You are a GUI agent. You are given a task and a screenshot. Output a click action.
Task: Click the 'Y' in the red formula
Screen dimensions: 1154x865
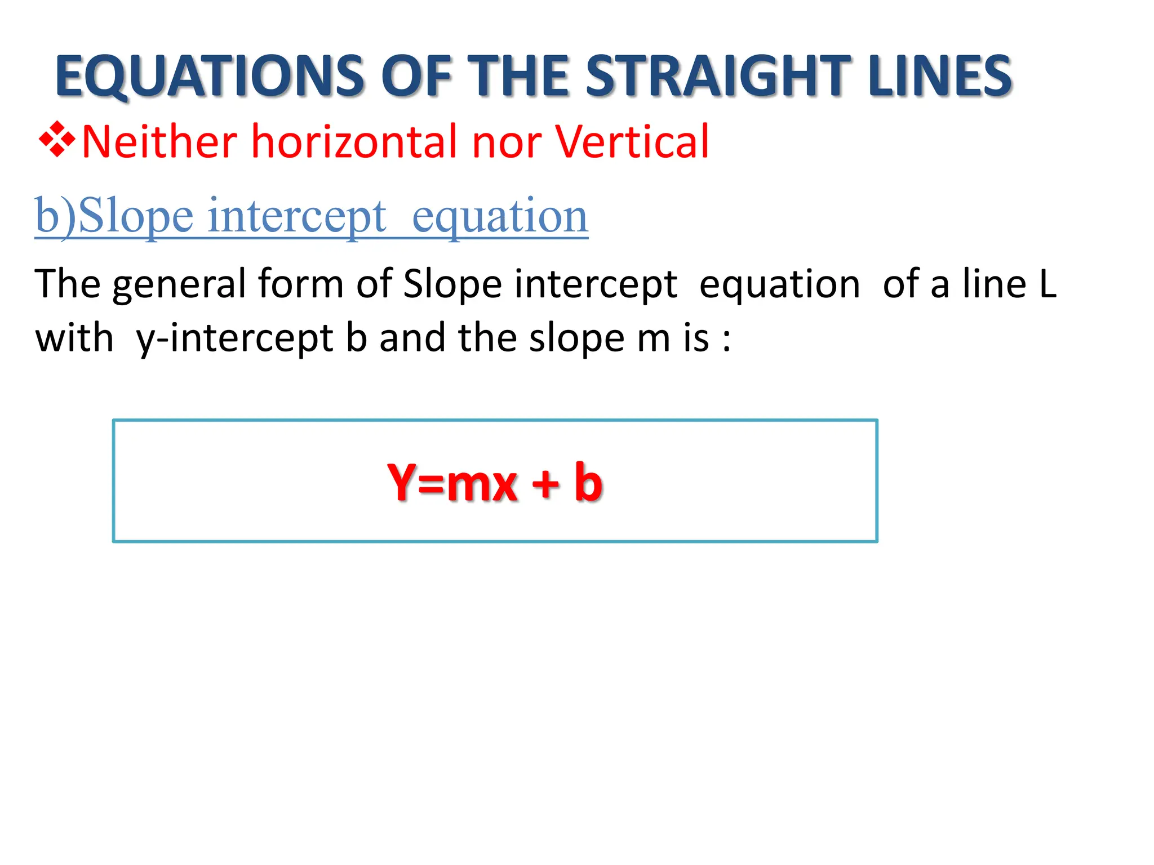point(401,482)
